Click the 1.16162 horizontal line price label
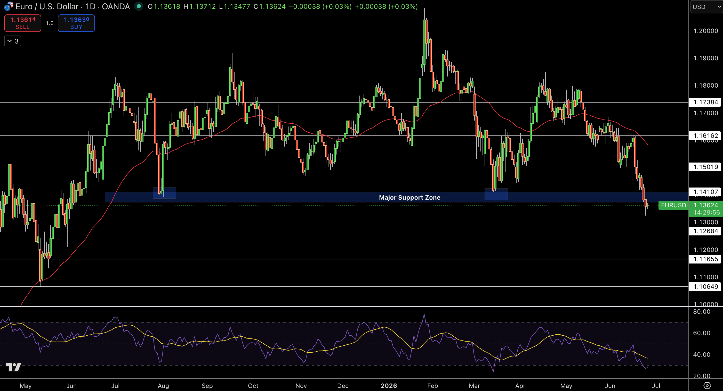 click(705, 136)
